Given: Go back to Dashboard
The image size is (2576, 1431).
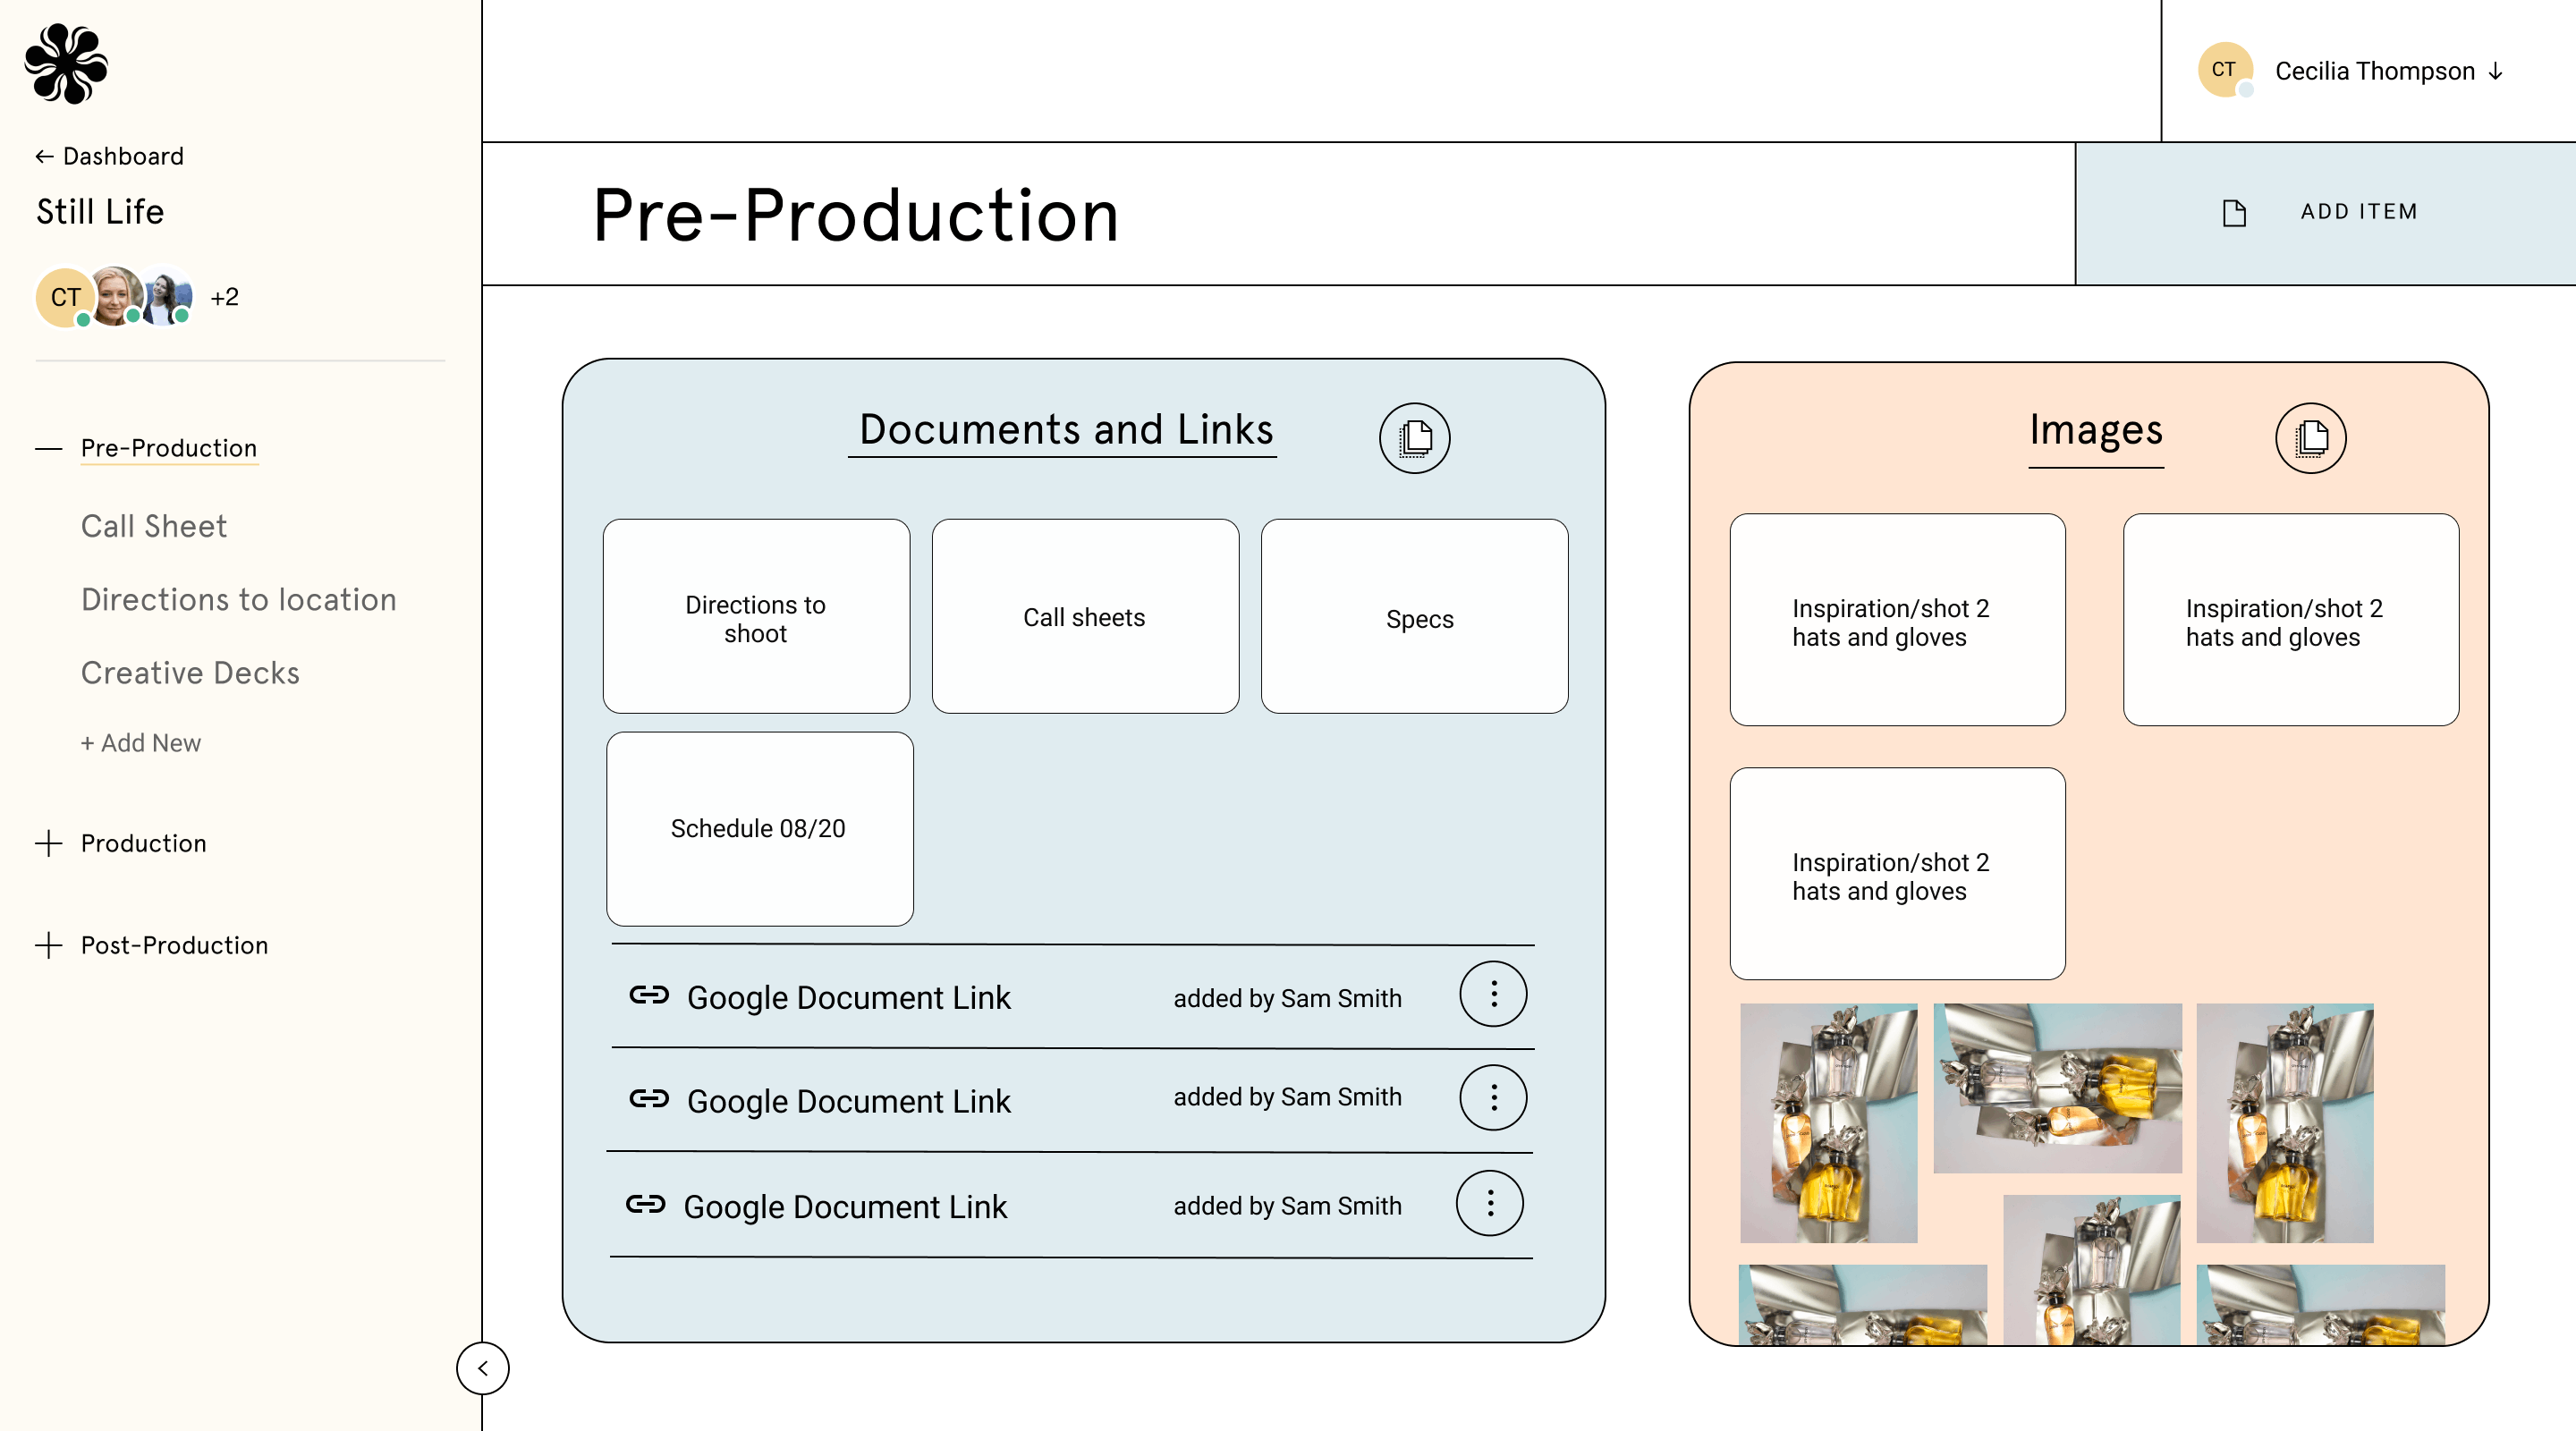Looking at the screenshot, I should [110, 156].
